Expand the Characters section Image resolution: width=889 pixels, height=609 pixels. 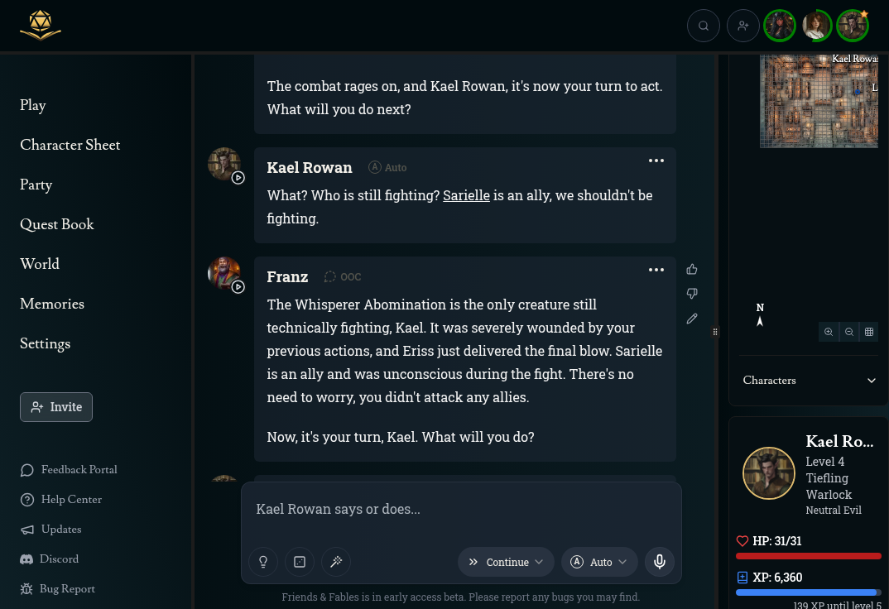(x=871, y=381)
